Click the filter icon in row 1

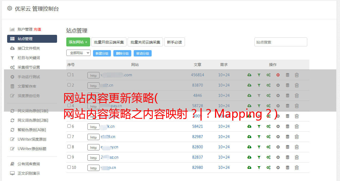coord(259,75)
